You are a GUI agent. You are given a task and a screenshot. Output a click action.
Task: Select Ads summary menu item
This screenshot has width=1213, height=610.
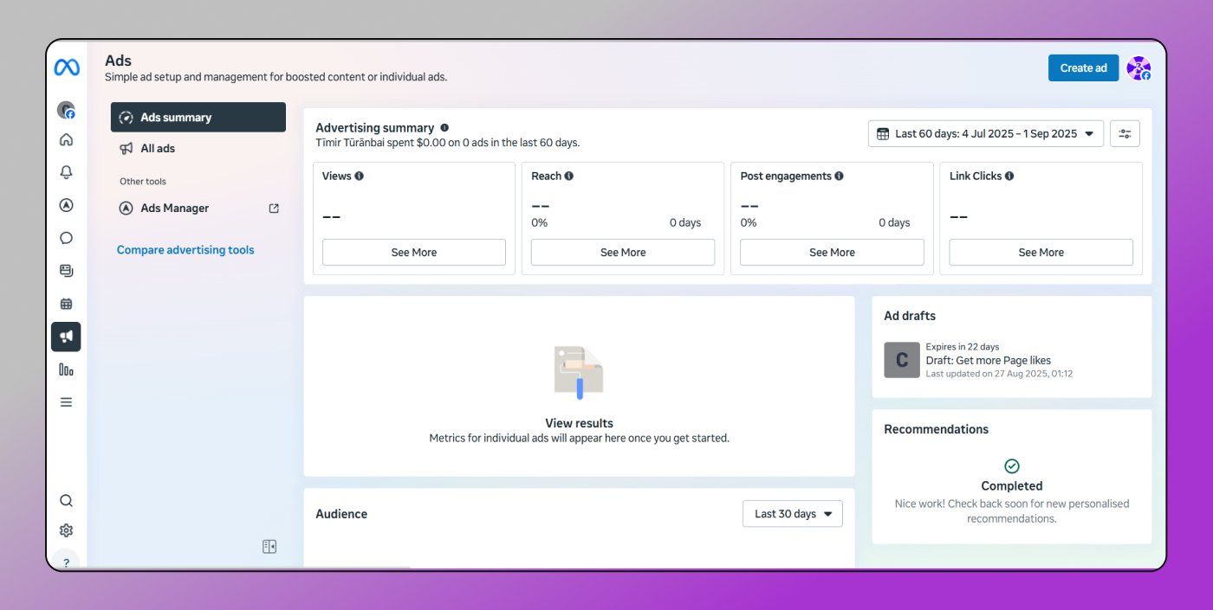pyautogui.click(x=198, y=118)
